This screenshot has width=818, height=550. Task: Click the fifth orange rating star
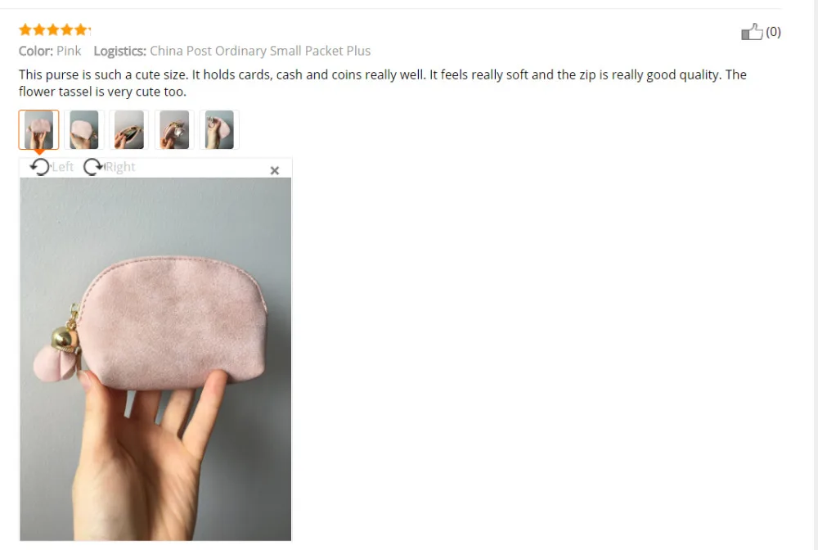point(81,29)
